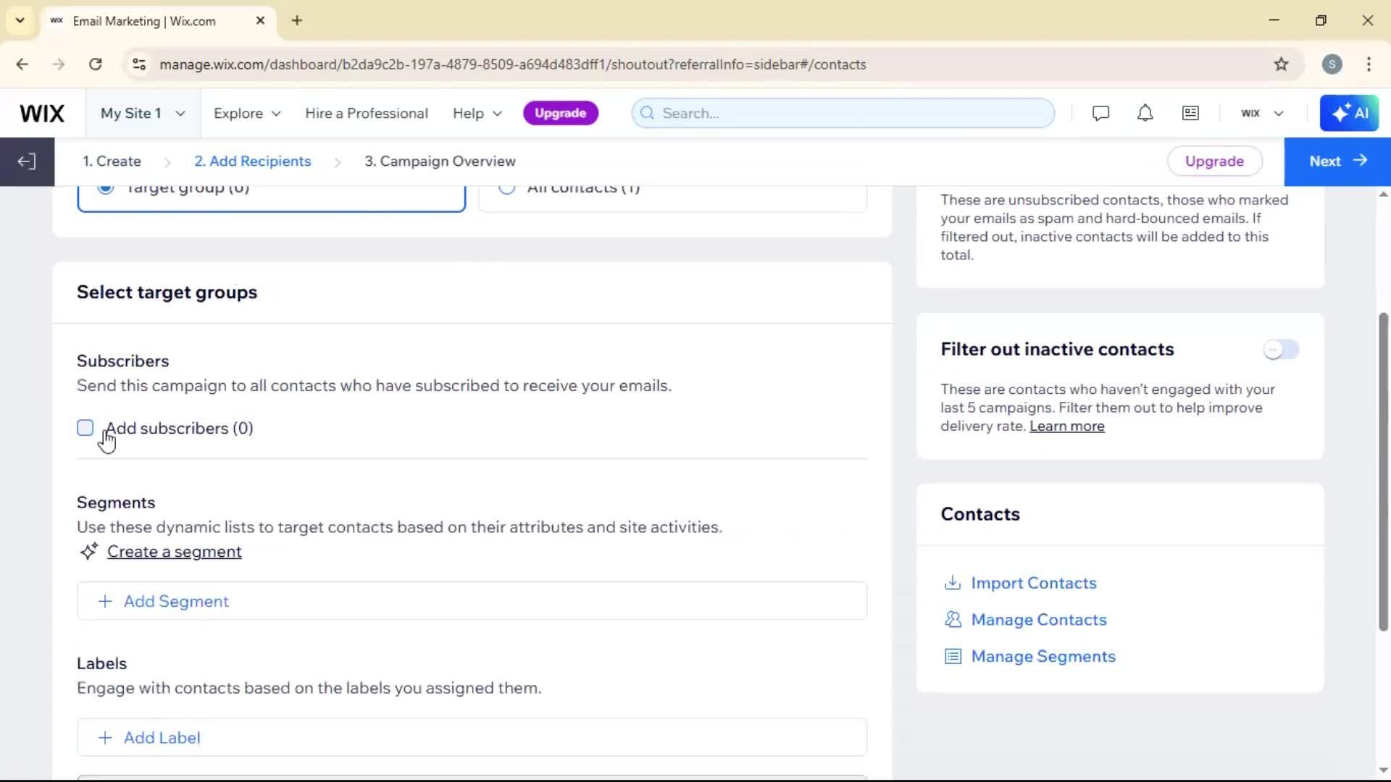Screen dimensions: 1391x782
Task: Open the Help dropdown menu
Action: [477, 114]
